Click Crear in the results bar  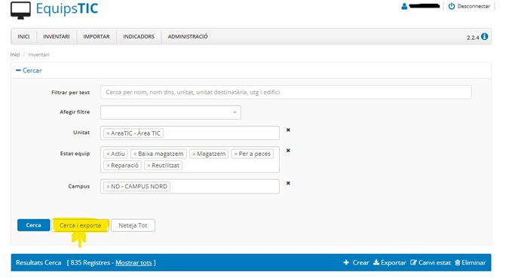click(356, 262)
